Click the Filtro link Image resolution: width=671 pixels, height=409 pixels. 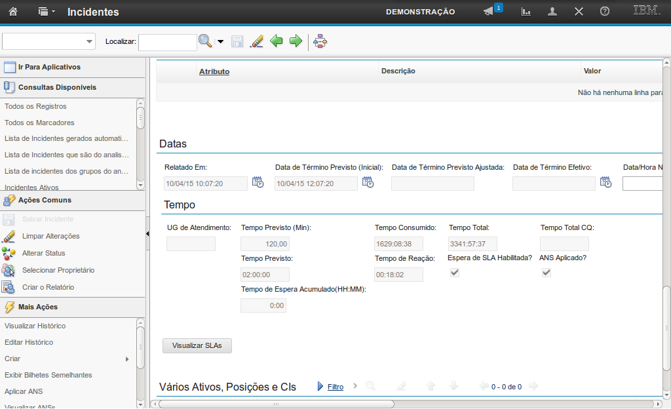(x=335, y=387)
